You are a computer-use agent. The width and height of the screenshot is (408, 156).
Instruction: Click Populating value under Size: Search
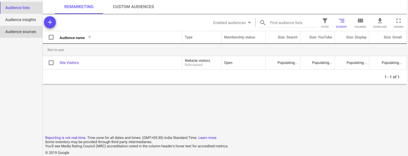(287, 63)
